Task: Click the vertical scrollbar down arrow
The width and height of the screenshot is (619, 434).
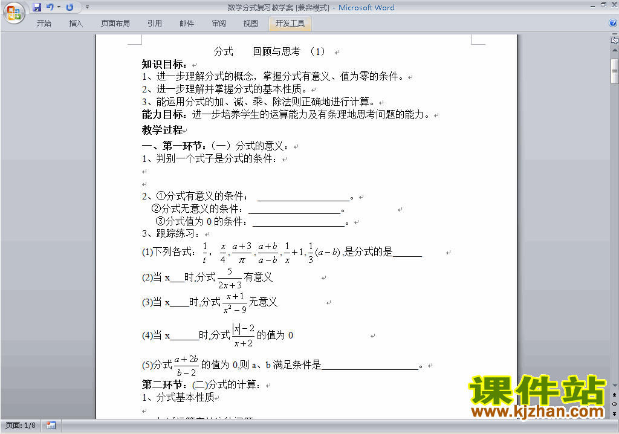Action: pos(615,386)
